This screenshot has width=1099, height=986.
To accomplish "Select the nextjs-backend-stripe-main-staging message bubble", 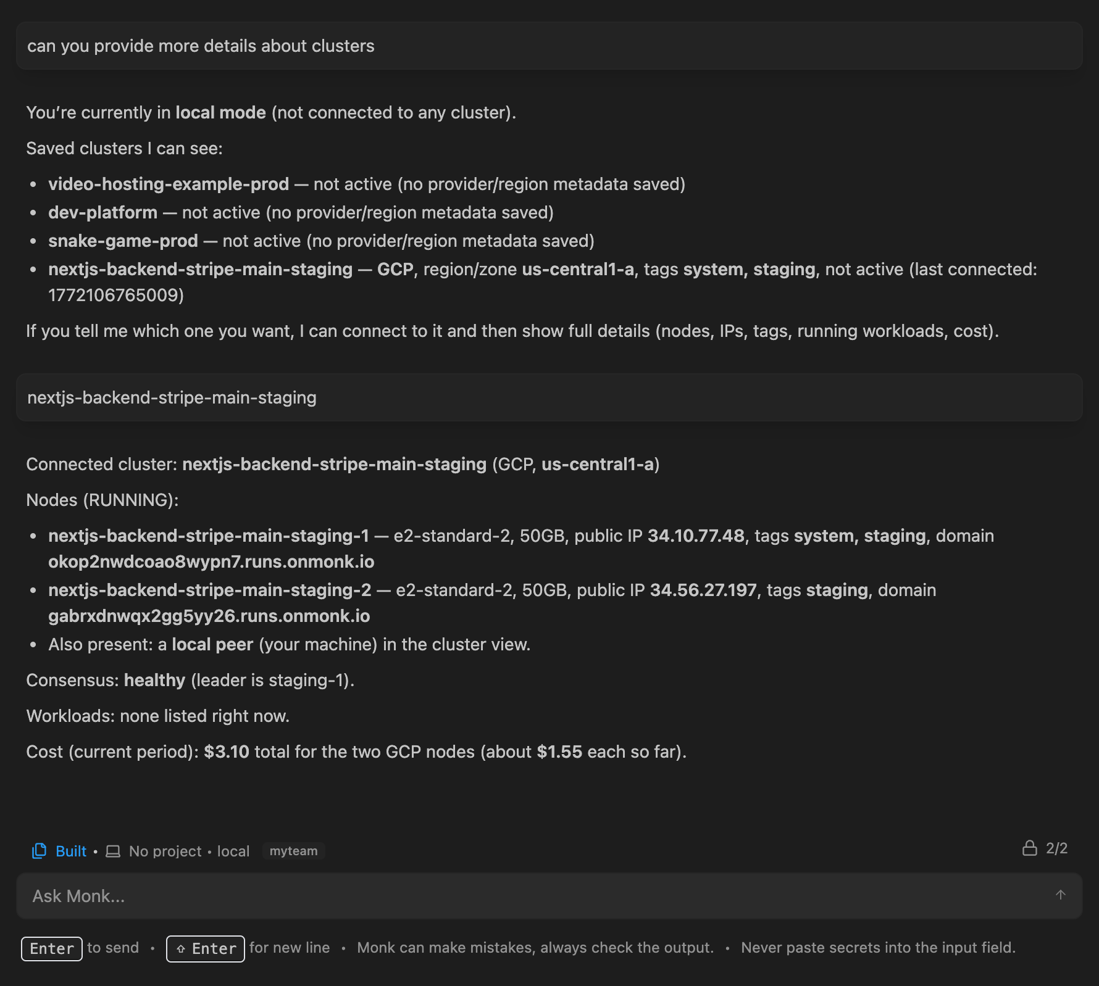I will pos(171,398).
